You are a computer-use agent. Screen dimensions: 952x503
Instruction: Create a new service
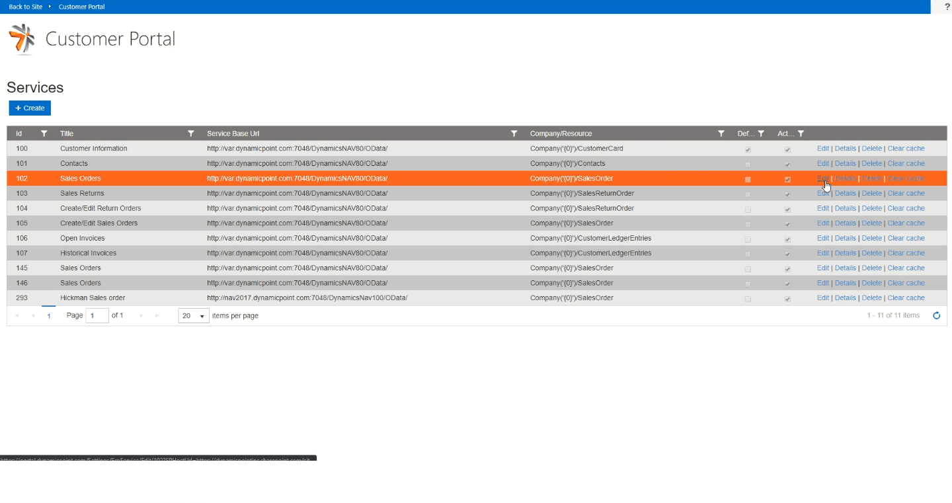(x=30, y=108)
